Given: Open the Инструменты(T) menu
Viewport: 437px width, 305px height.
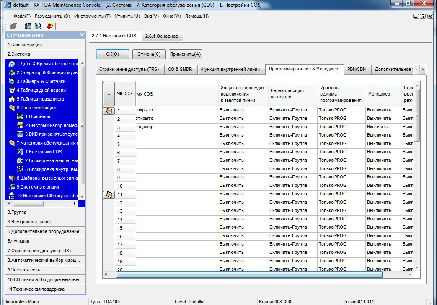Looking at the screenshot, I should (x=92, y=16).
